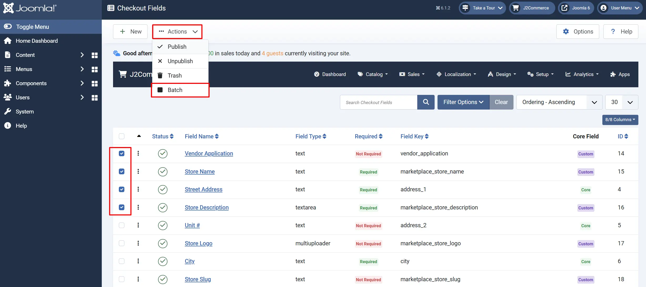Image resolution: width=646 pixels, height=287 pixels.
Task: Uncheck the Store Description row checkbox
Action: (x=121, y=207)
